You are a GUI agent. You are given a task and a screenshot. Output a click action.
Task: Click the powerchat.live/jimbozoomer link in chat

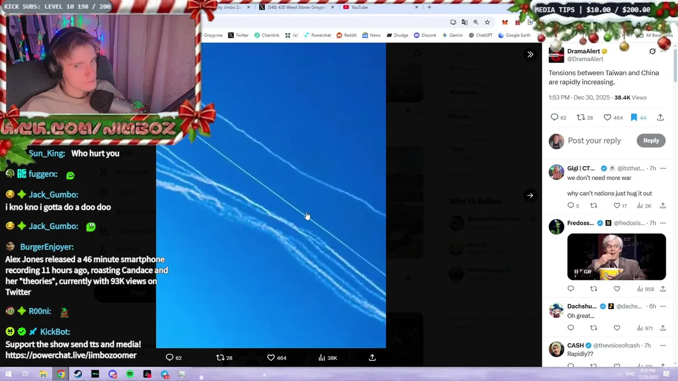click(x=71, y=356)
